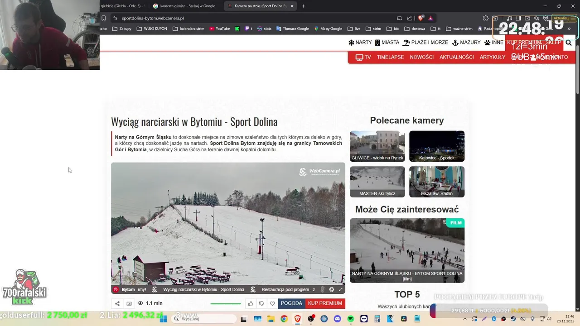This screenshot has height=326, width=580.
Task: Click the browser bookmark icon left of address
Action: pyautogui.click(x=104, y=18)
